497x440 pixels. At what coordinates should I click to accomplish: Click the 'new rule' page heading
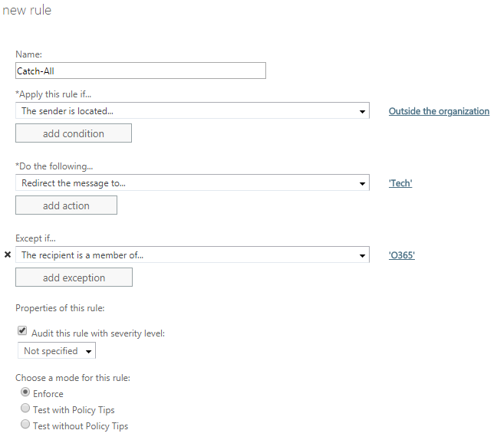click(27, 11)
